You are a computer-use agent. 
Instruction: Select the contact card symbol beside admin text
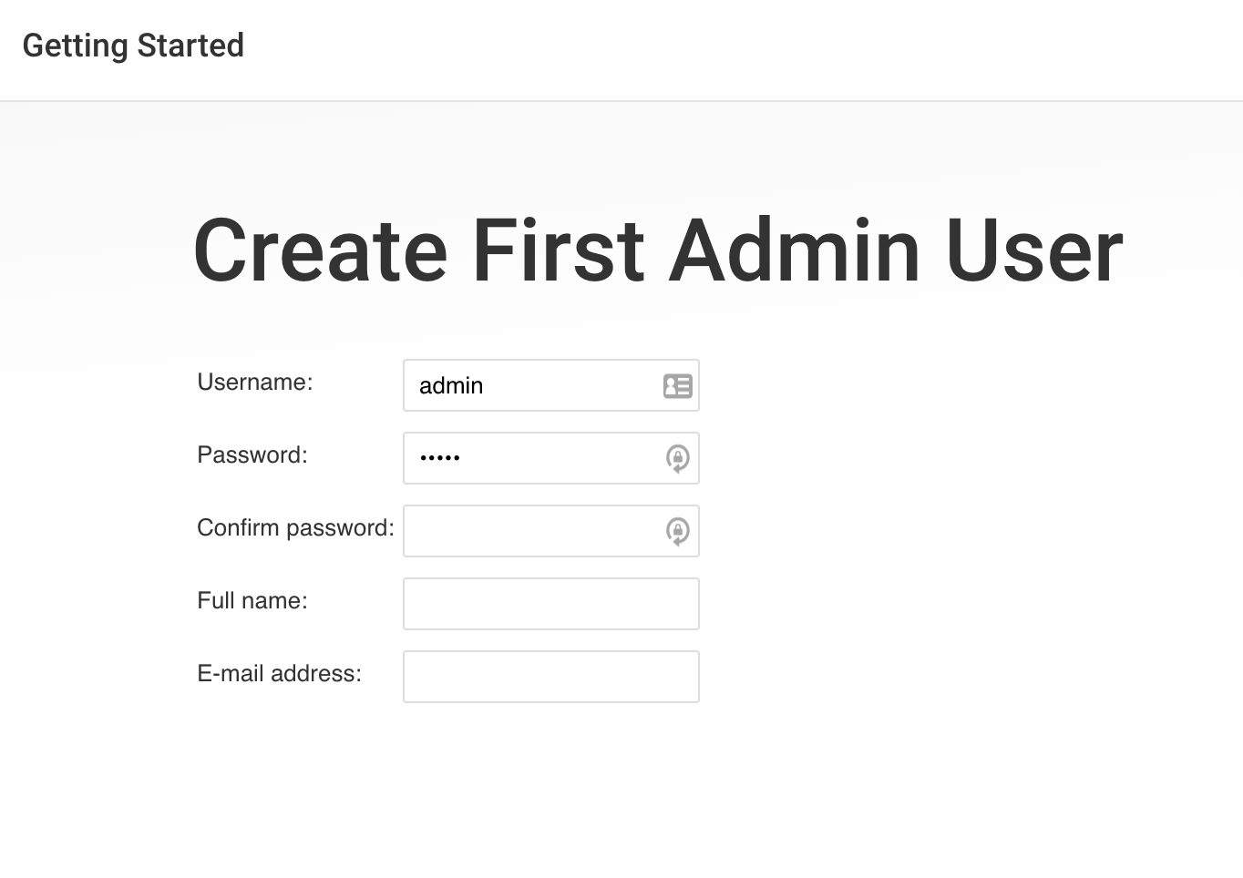point(678,386)
